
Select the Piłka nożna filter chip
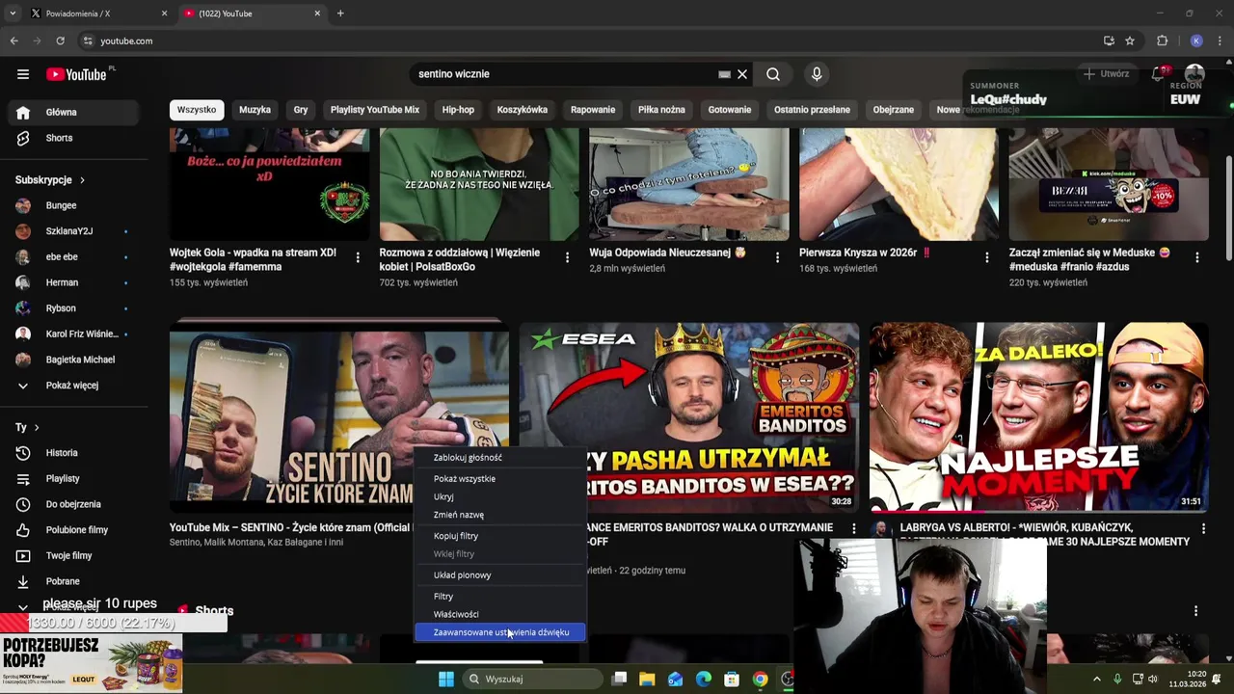pyautogui.click(x=661, y=110)
